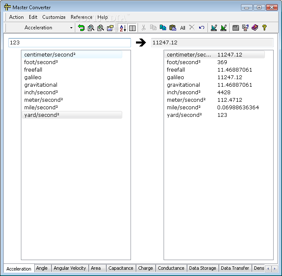This screenshot has height=276, width=282.
Task: Select mile/second² in the left source list
Action: pyautogui.click(x=72, y=108)
